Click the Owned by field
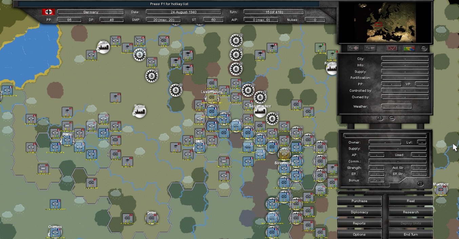The height and width of the screenshot is (239, 459). tap(405, 97)
